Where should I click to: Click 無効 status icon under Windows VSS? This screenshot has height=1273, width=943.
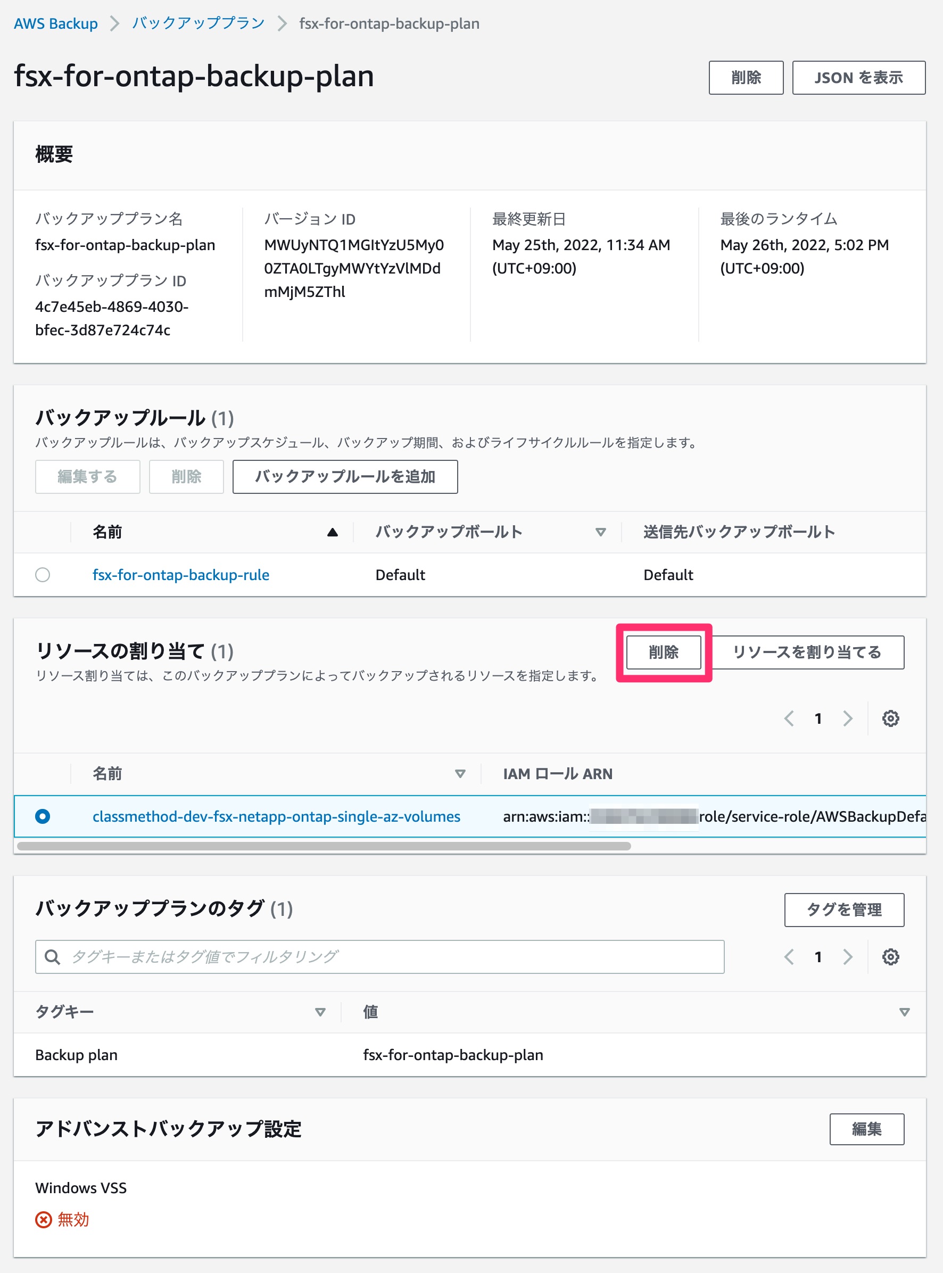pos(44,1220)
